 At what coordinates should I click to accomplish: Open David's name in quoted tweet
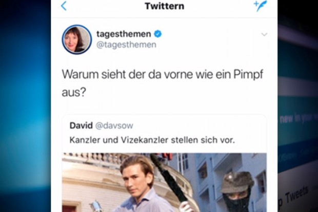tap(81, 125)
